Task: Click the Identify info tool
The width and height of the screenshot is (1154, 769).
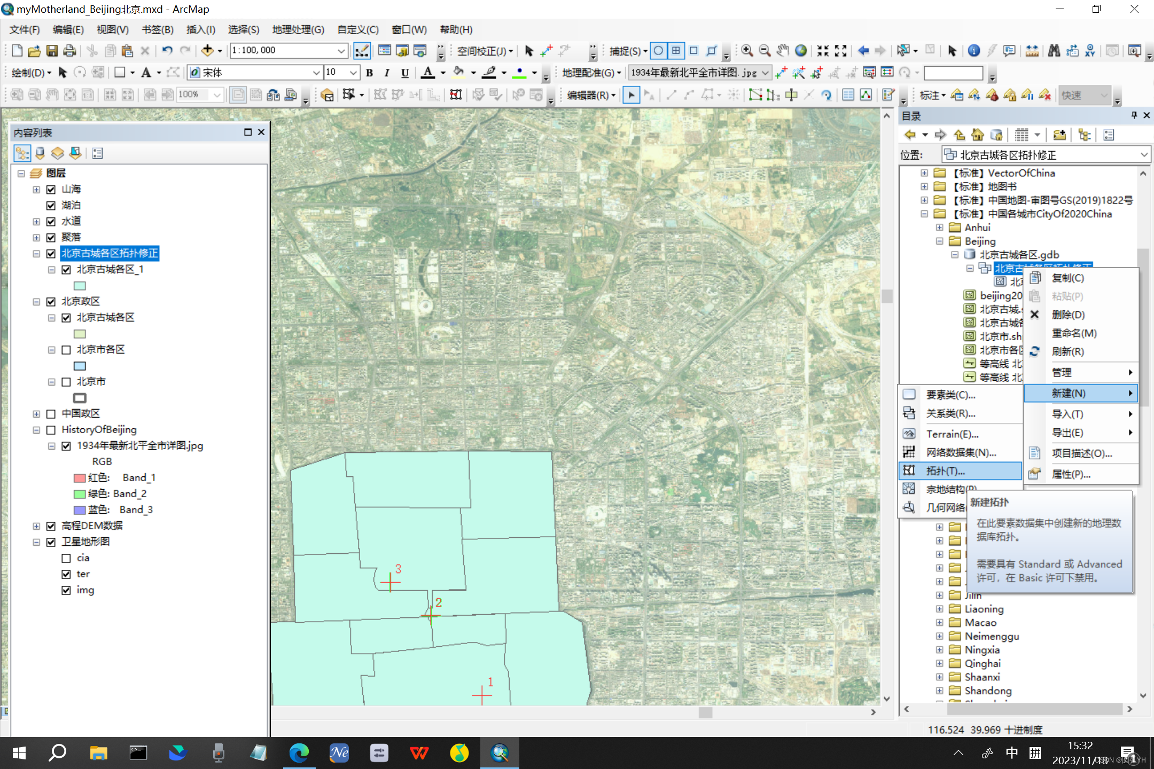Action: click(974, 51)
